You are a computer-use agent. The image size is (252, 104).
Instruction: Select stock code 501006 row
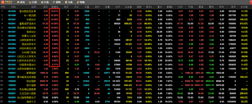126,11
